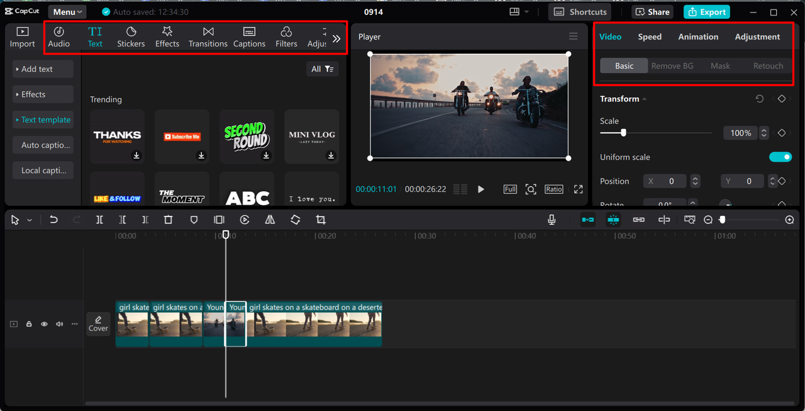
Task: Delete left portion of clip
Action: (123, 220)
